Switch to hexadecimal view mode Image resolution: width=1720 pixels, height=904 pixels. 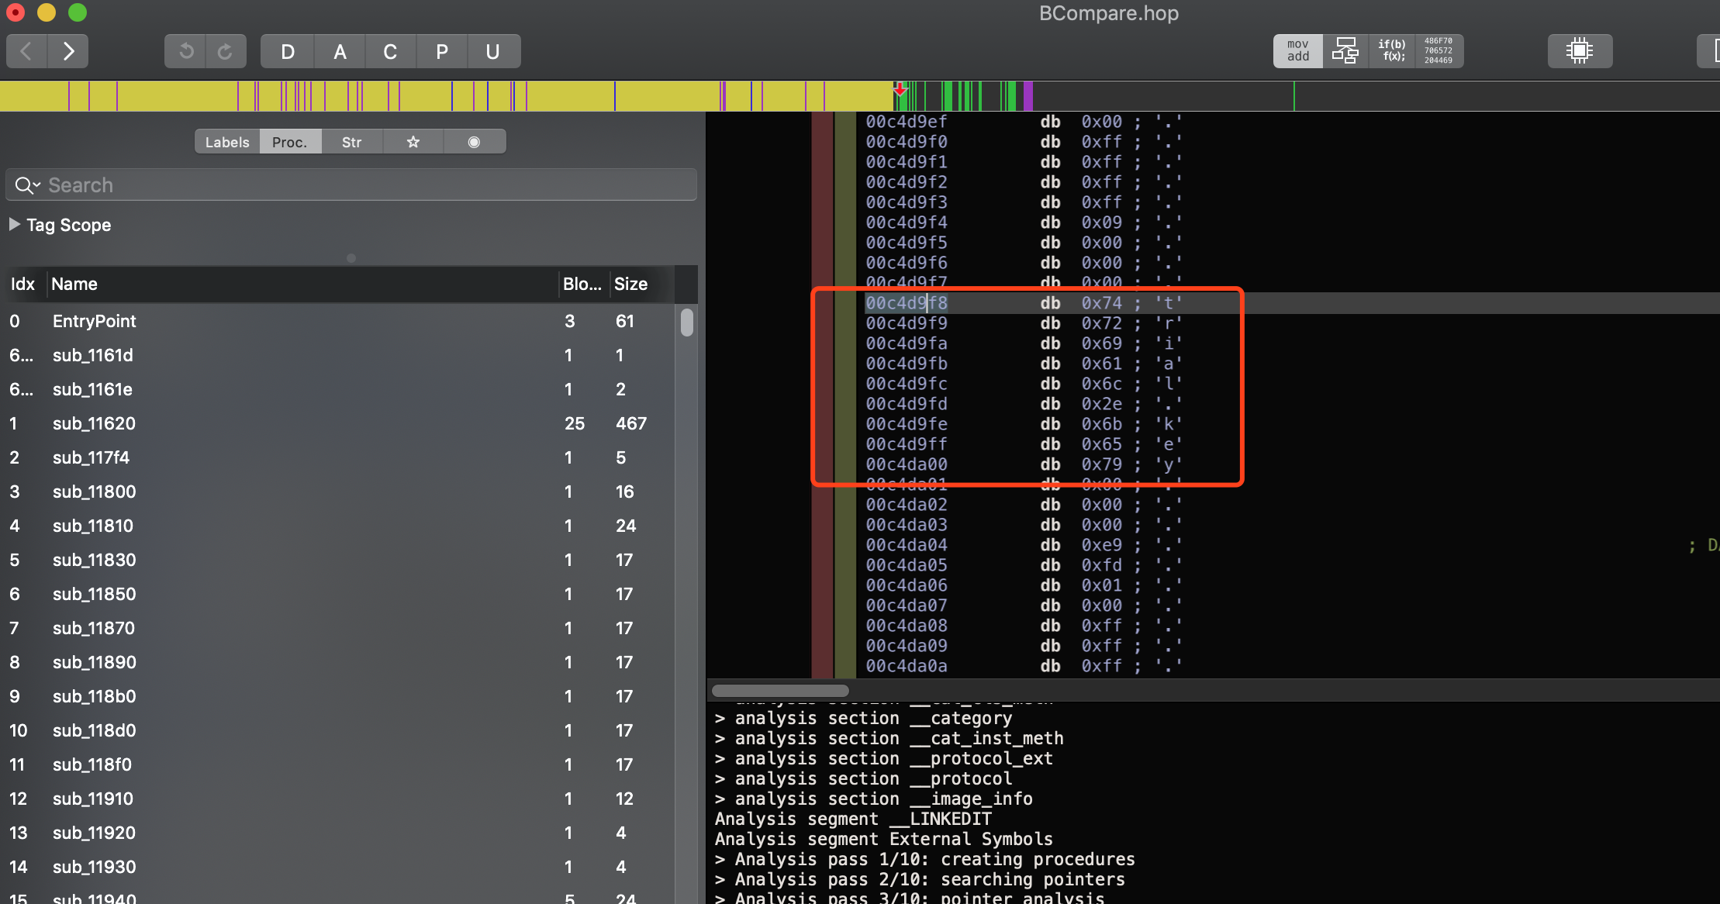(1439, 51)
